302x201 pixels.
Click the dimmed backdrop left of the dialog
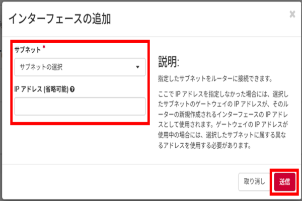point(2,100)
